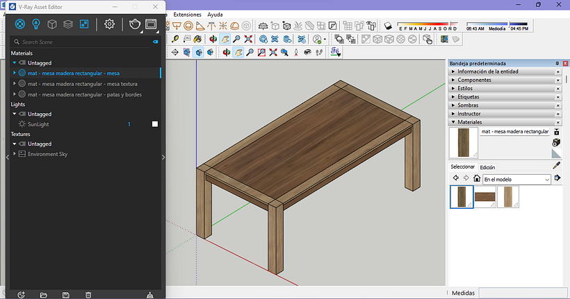570x299 pixels.
Task: Expand material 'patas y bordes' row arrow
Action: (15, 94)
